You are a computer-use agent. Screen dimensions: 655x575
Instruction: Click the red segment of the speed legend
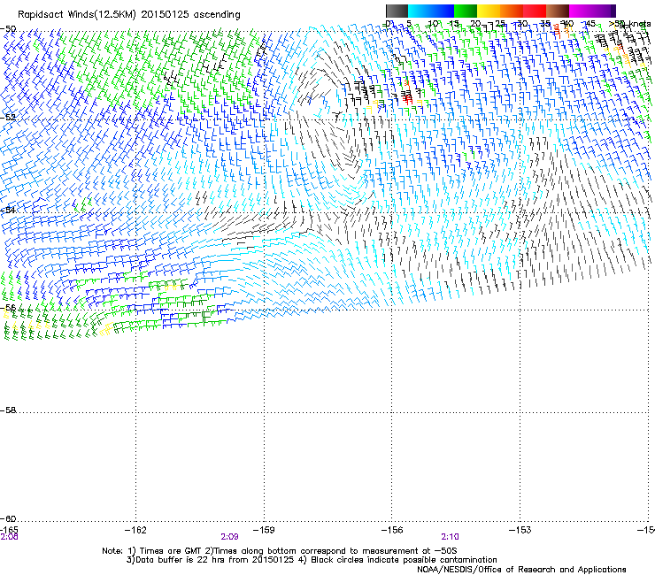point(535,11)
